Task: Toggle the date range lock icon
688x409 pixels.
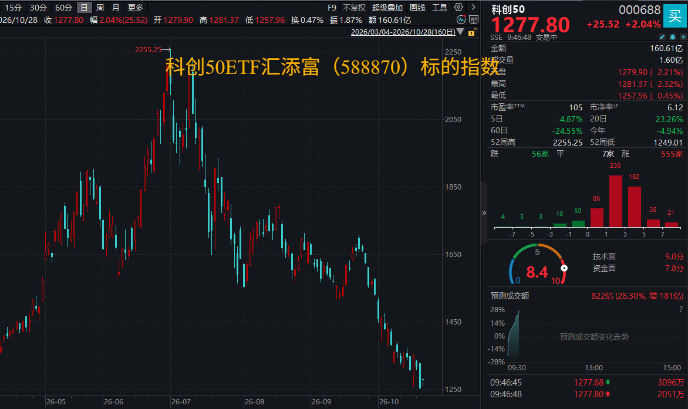Action: click(472, 32)
